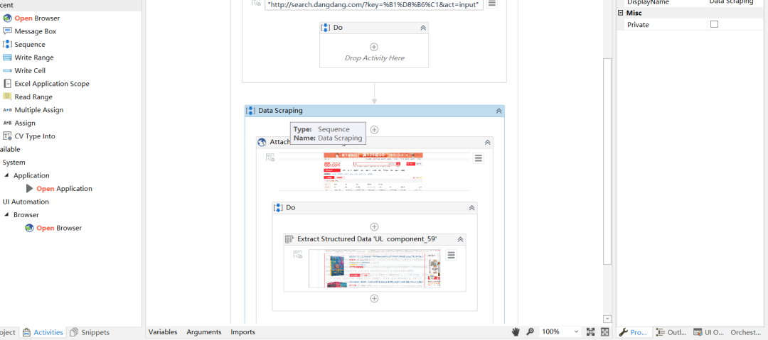Open the Attach Browser hamburger options menu
This screenshot has height=340, width=768.
click(479, 158)
